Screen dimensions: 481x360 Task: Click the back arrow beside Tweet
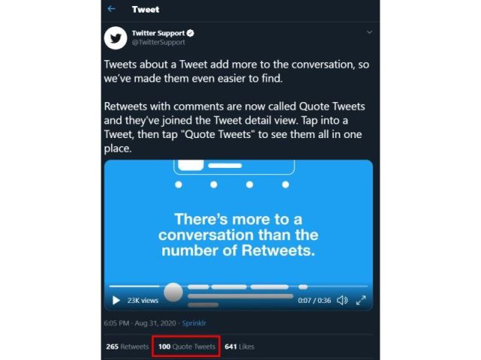[111, 9]
